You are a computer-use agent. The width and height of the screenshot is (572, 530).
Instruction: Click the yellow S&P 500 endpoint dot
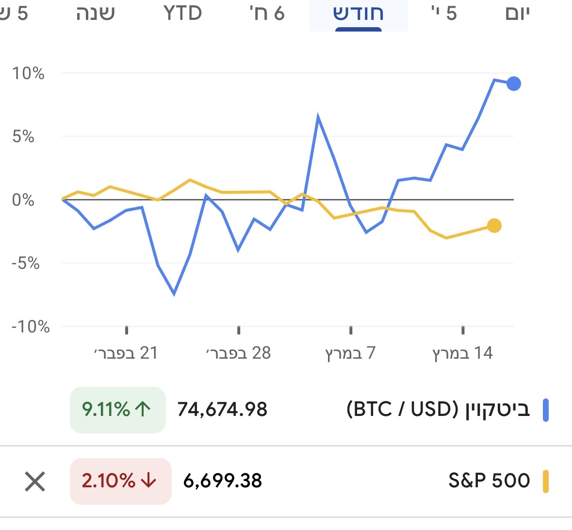coord(494,226)
